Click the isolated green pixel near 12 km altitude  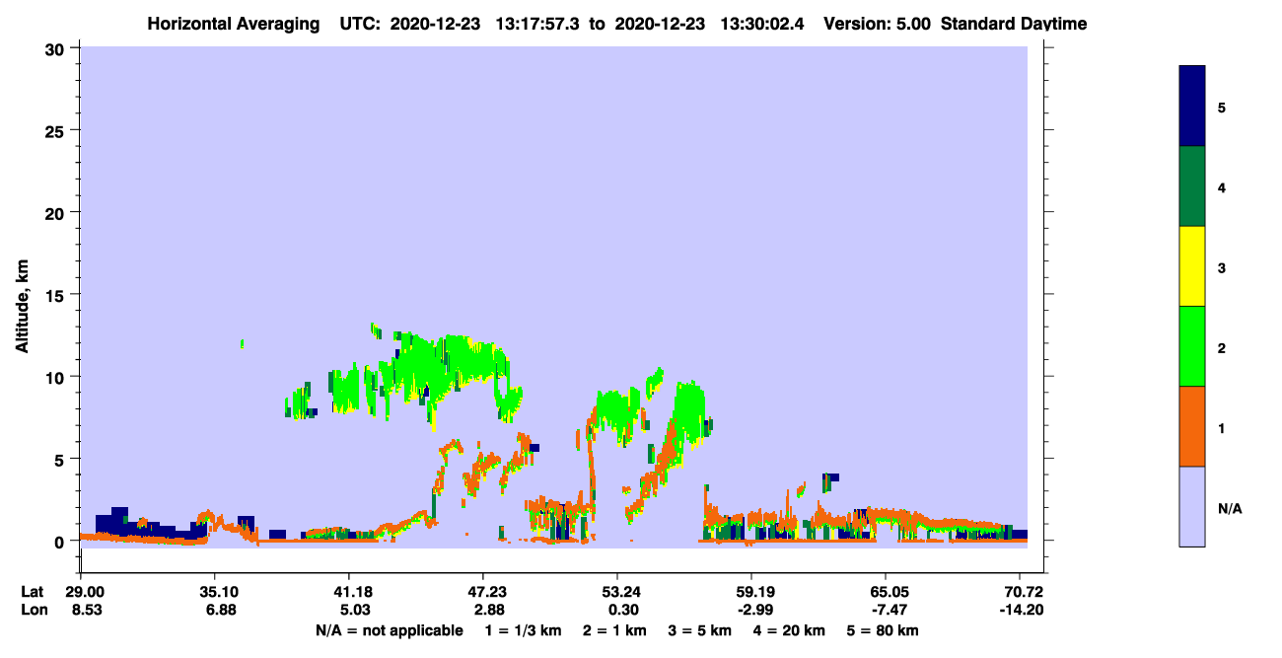[242, 343]
